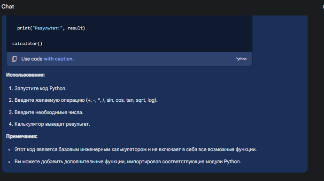Click the partially visible icon in Chat header

323,7
